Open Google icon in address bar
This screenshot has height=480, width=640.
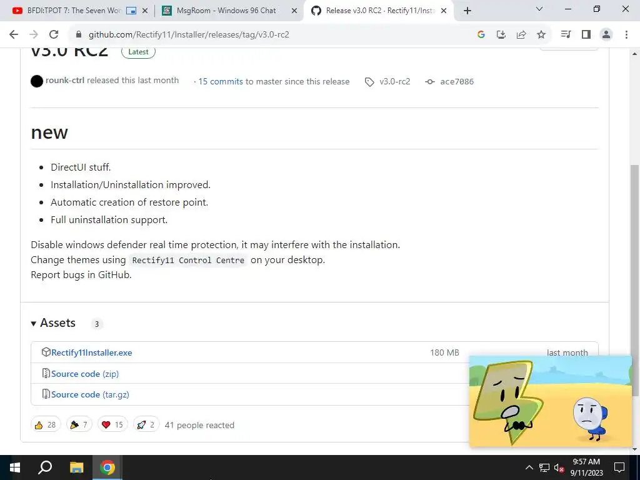pos(481,35)
